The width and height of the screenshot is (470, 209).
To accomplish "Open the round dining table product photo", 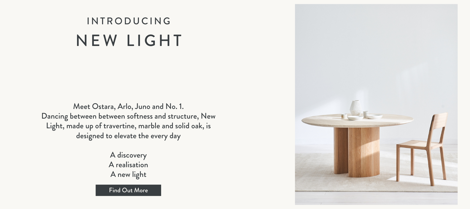I will (376, 104).
